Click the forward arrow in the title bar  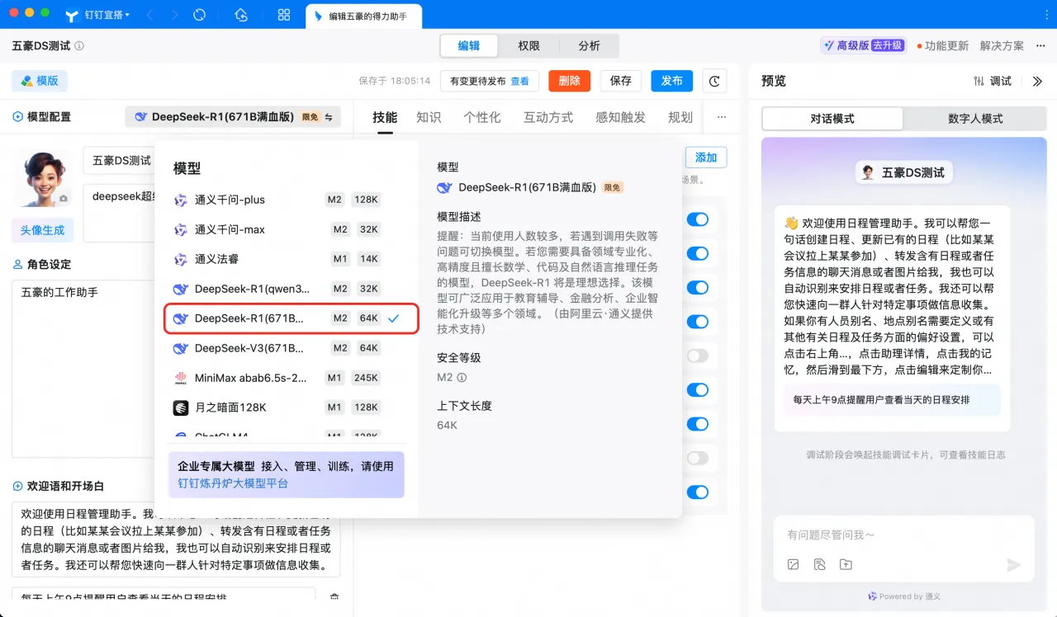(174, 15)
